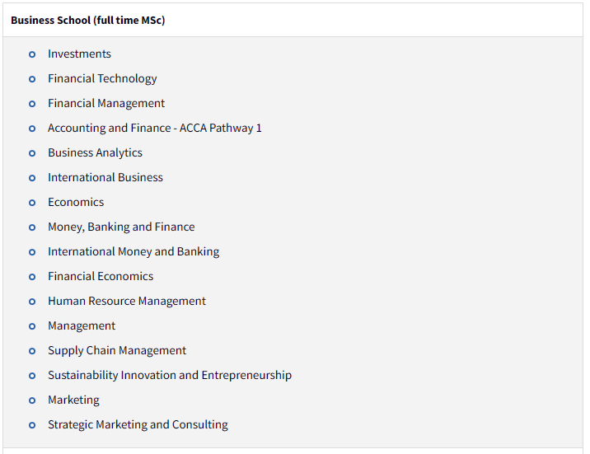The image size is (590, 454).
Task: Select the Management course entry
Action: click(82, 325)
